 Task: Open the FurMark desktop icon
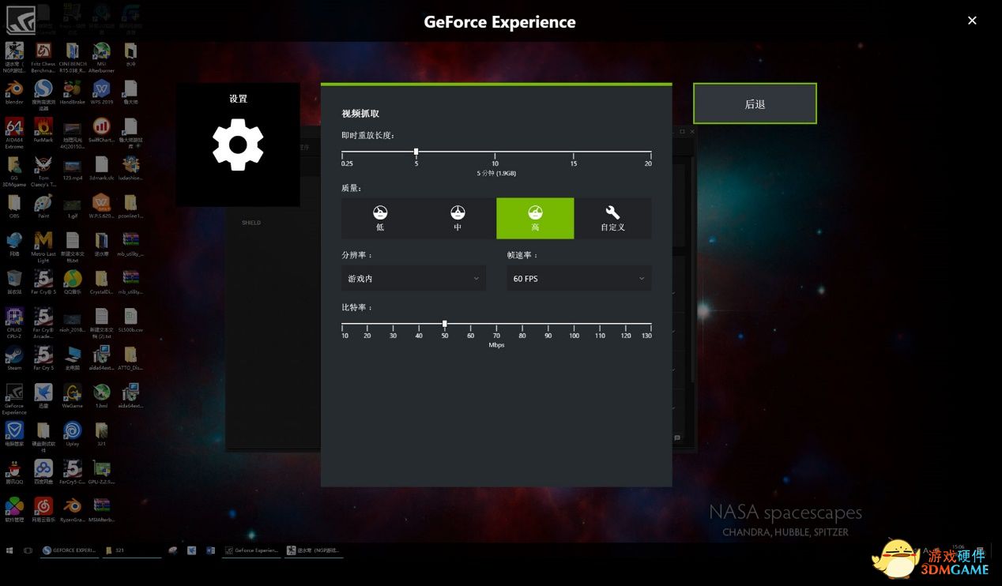point(43,130)
